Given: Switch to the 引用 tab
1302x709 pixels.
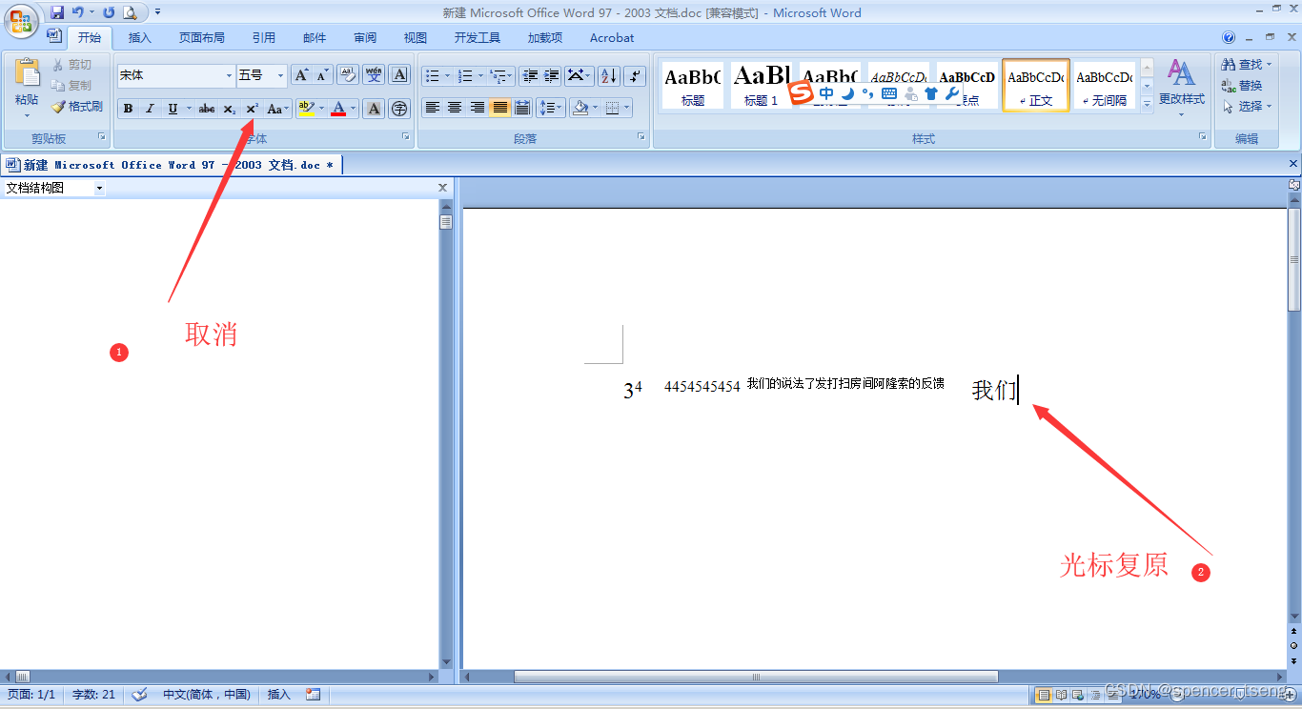Looking at the screenshot, I should point(264,38).
